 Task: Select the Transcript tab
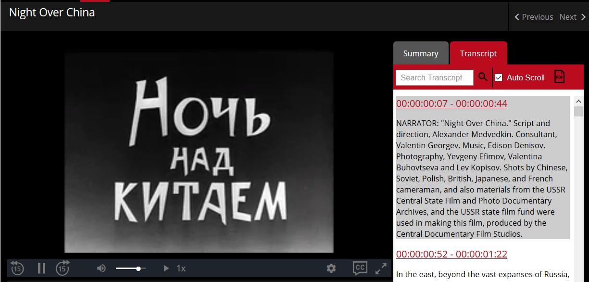(x=478, y=53)
